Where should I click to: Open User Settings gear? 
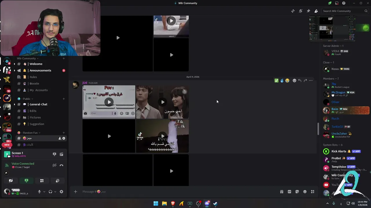tap(61, 192)
